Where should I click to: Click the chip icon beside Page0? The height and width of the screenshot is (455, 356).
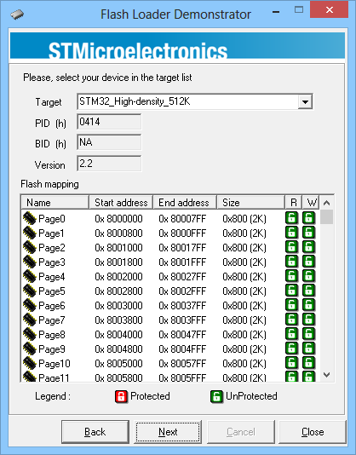29,218
